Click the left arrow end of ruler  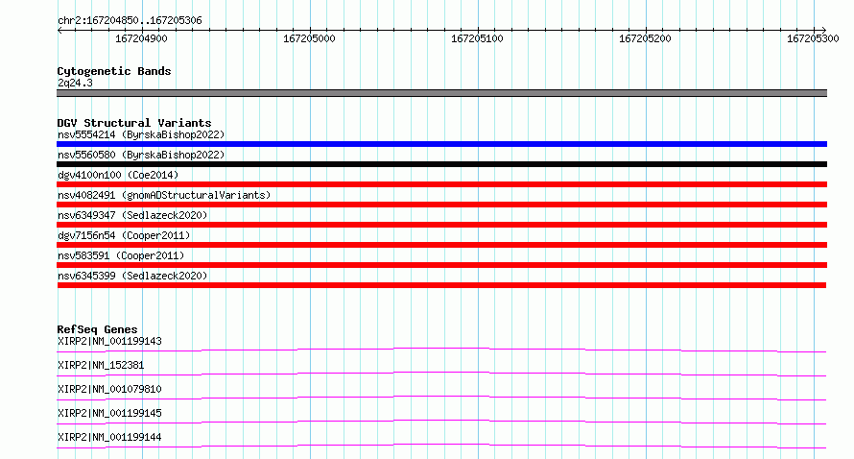click(59, 31)
